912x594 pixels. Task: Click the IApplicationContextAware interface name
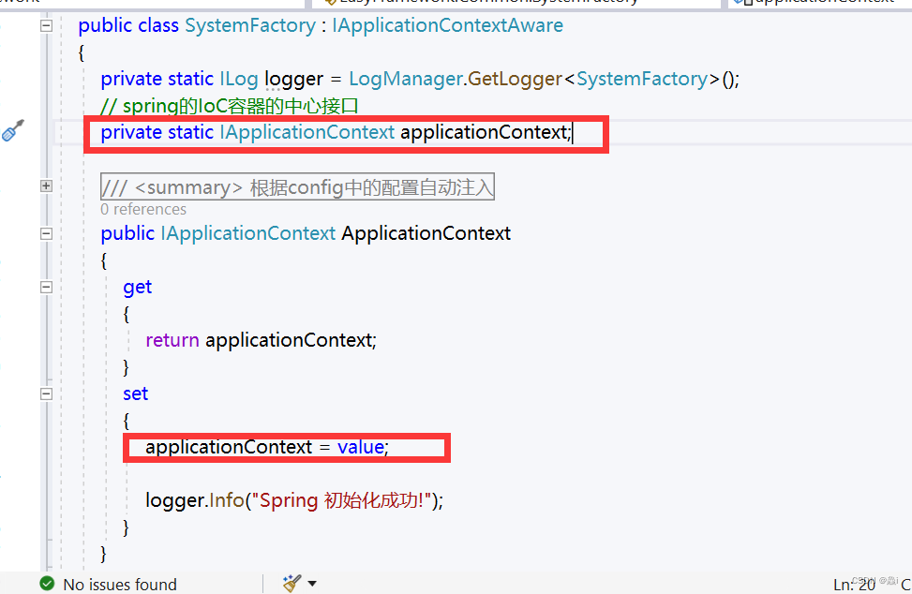(x=447, y=25)
